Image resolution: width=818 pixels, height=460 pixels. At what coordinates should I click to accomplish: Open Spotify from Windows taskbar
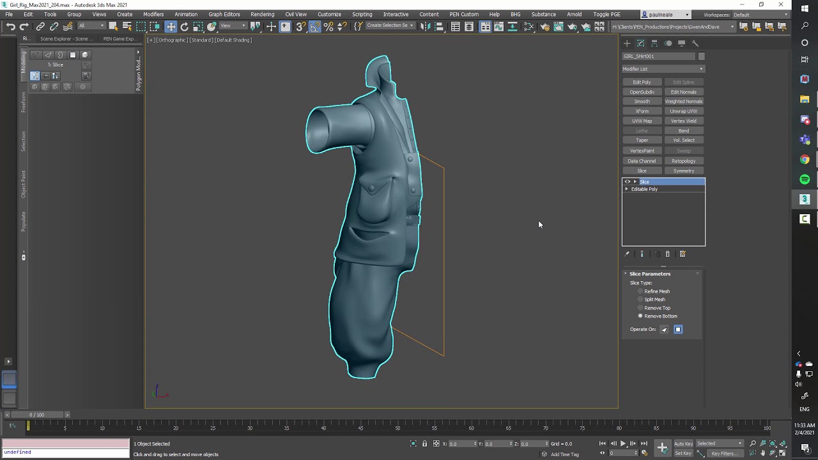tap(805, 180)
